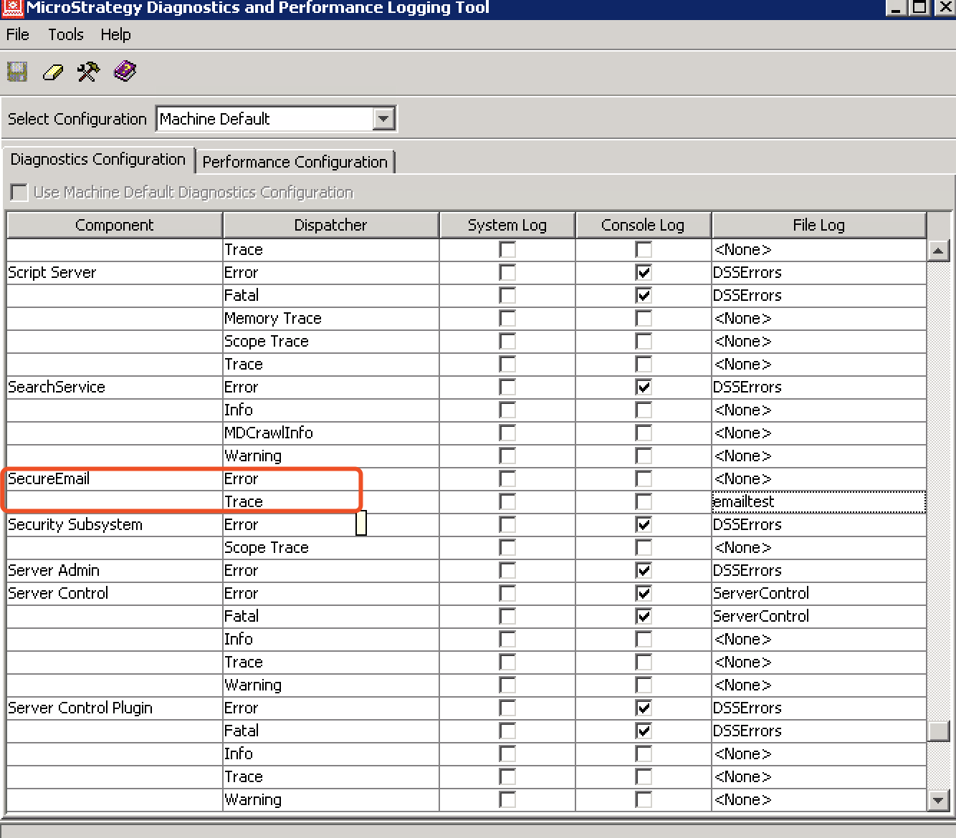The height and width of the screenshot is (838, 956).
Task: Open the Select Configuration dropdown arrow
Action: point(384,118)
